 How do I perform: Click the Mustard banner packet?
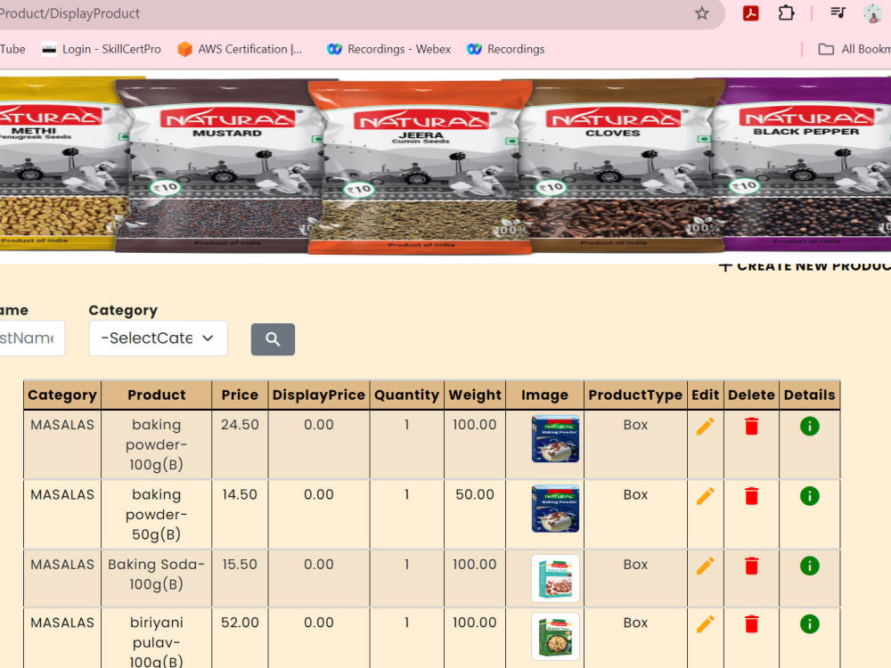click(x=219, y=166)
